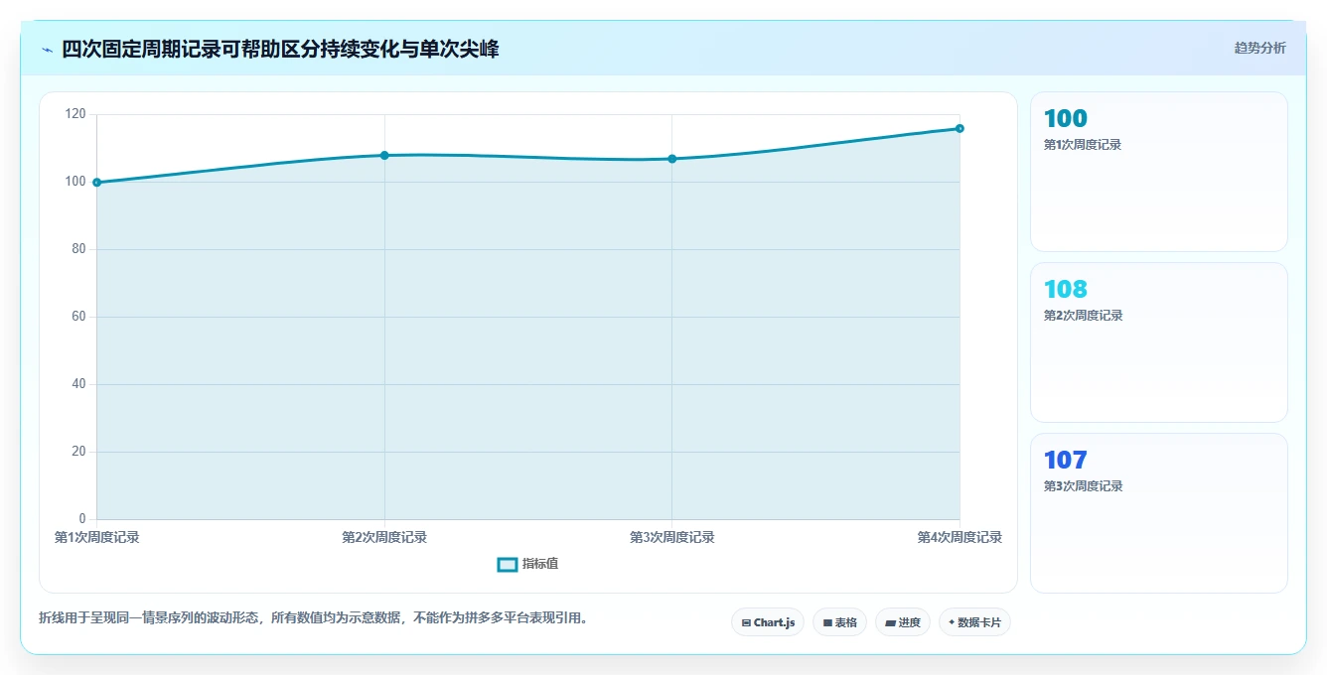1327x675 pixels.
Task: Click the x-axis label 第3次周度记录
Action: tap(672, 537)
